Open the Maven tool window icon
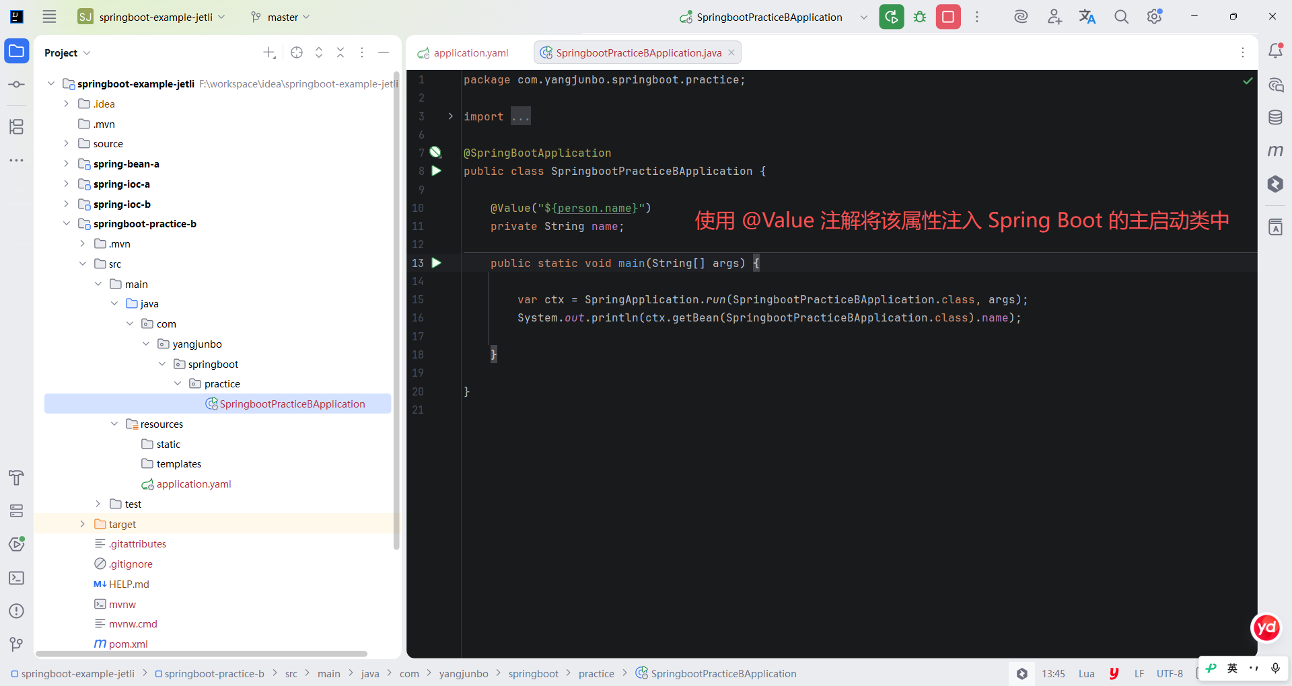The width and height of the screenshot is (1292, 686). click(1275, 151)
